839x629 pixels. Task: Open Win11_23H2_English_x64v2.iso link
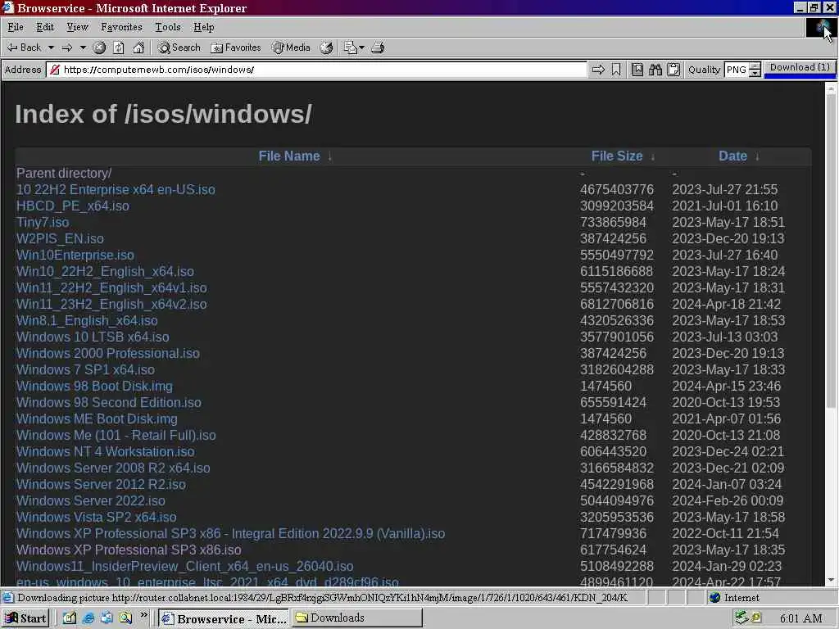(111, 305)
